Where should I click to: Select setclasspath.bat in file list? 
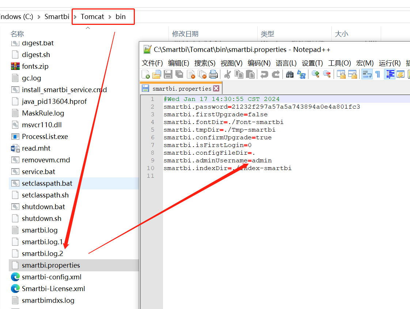(74, 184)
